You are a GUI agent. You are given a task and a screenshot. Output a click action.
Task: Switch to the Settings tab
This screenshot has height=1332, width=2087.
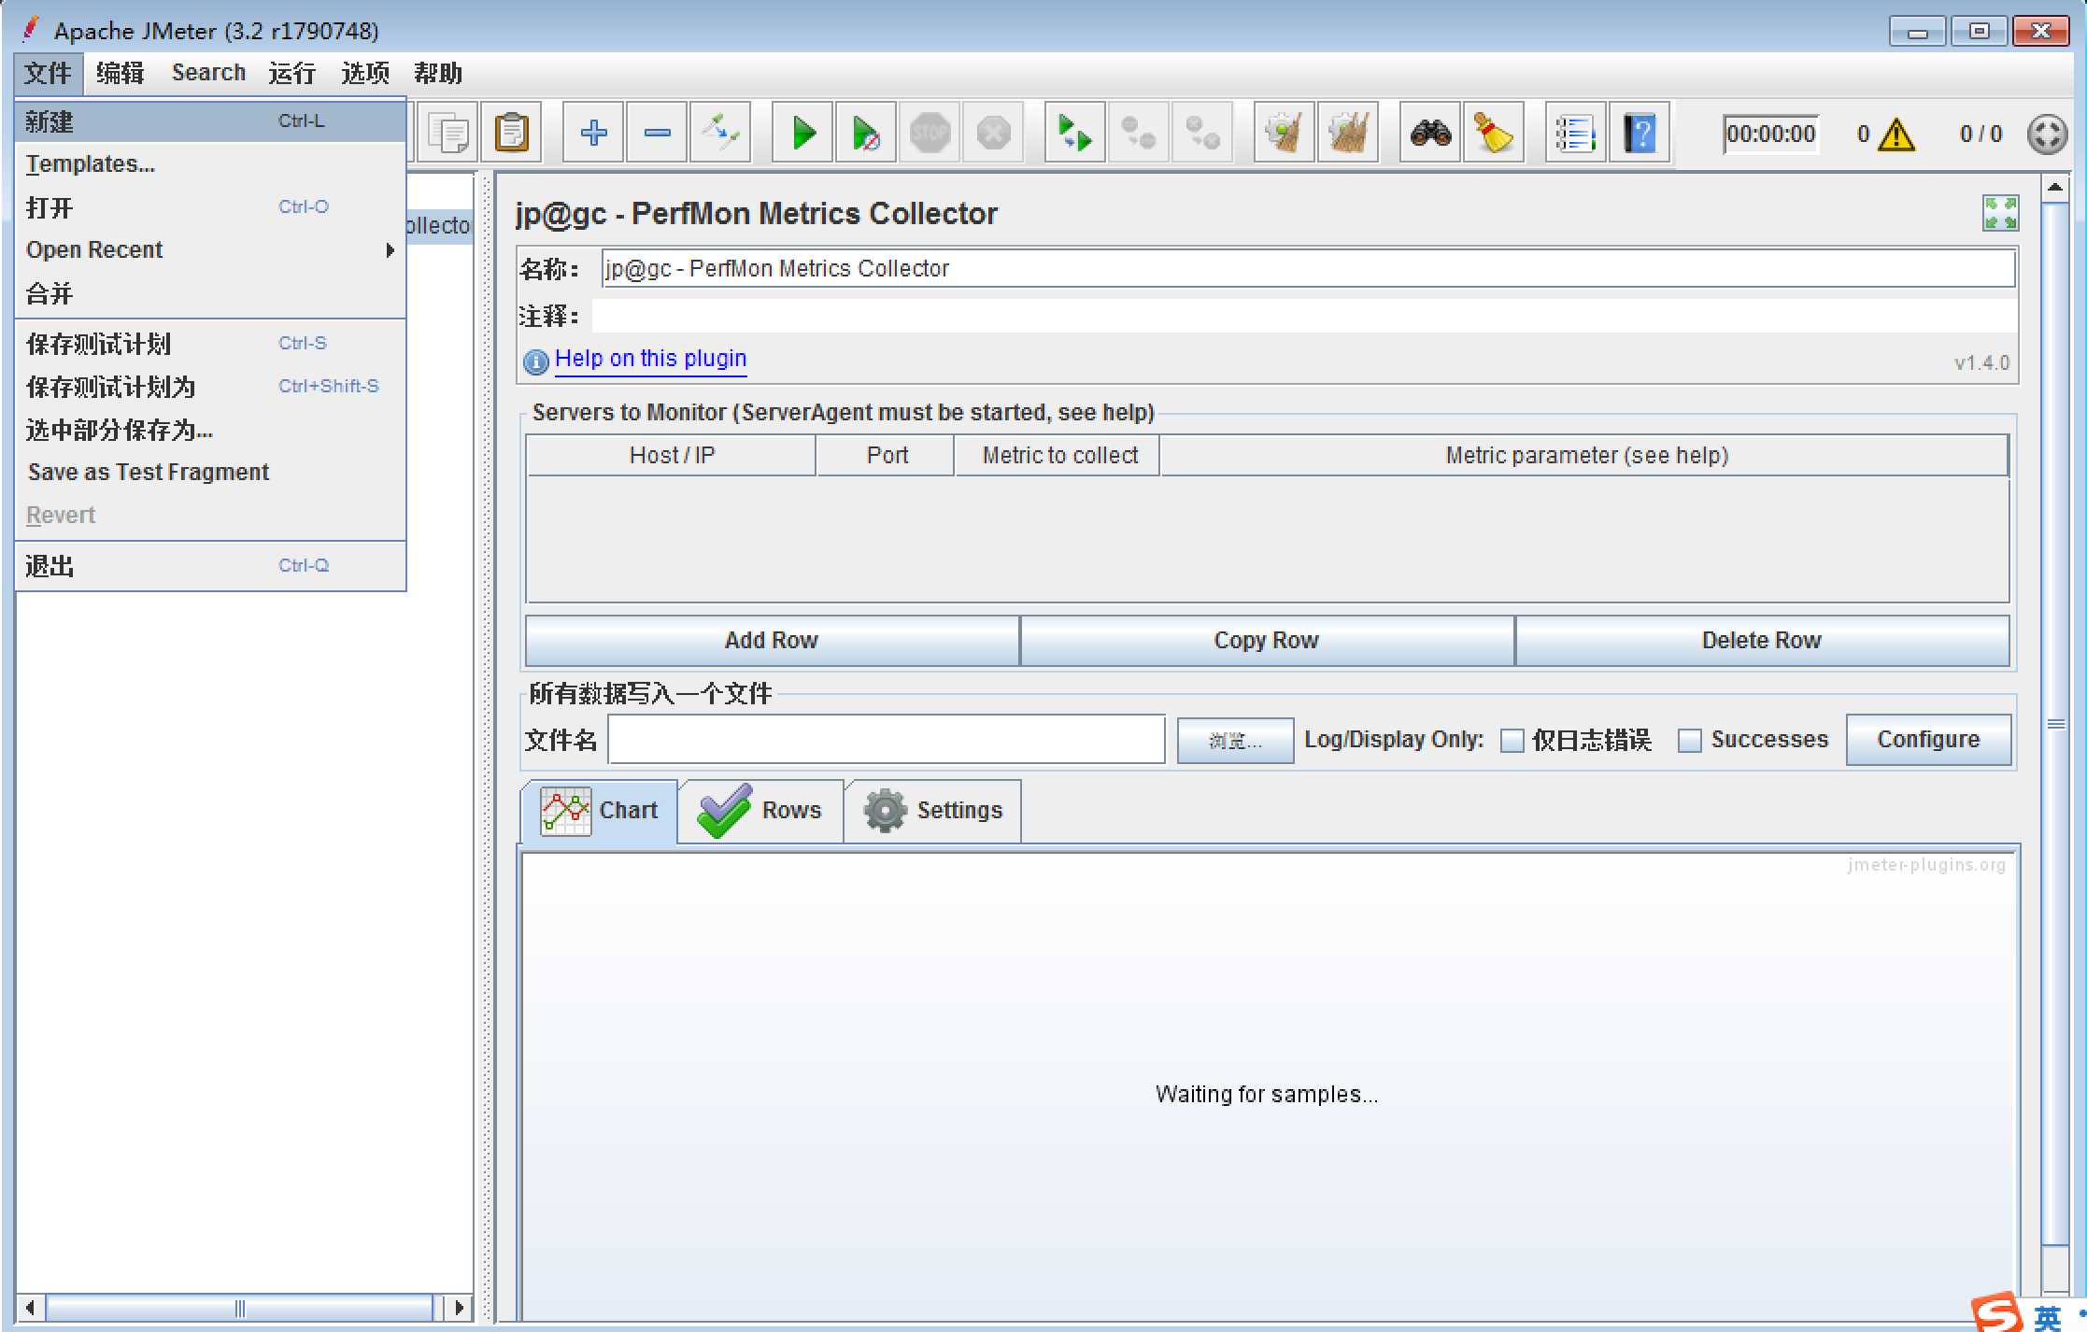click(x=932, y=811)
